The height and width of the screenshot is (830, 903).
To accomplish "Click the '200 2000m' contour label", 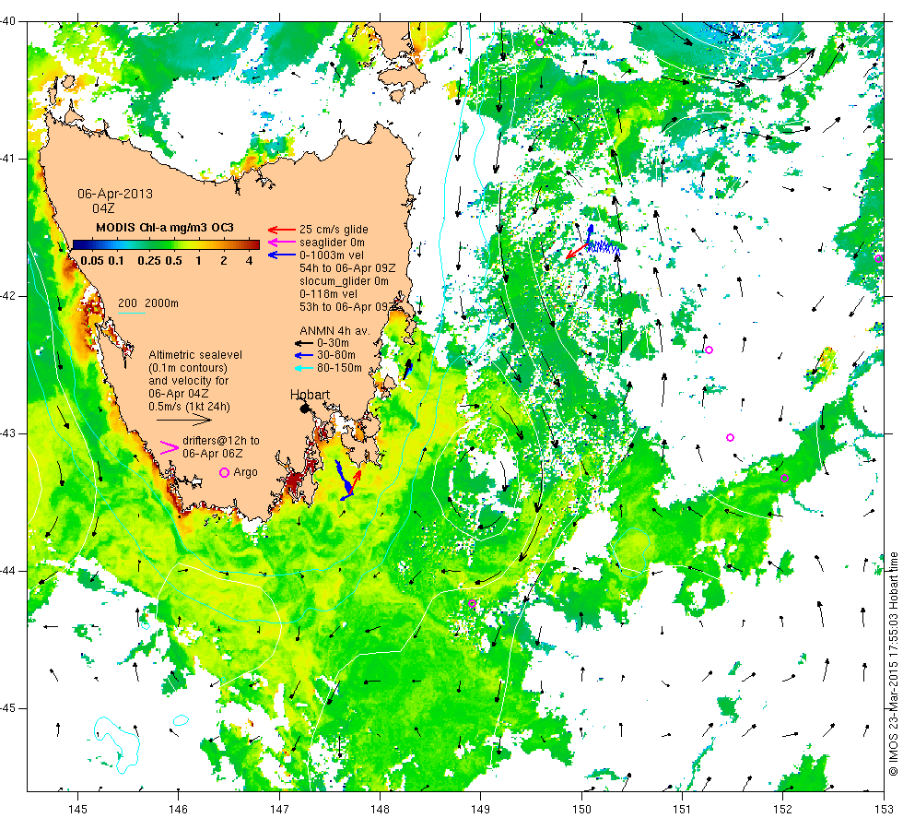I will pyautogui.click(x=148, y=303).
